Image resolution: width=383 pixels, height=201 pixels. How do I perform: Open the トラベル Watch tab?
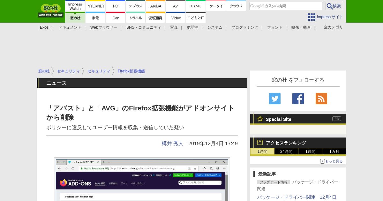tap(136, 18)
